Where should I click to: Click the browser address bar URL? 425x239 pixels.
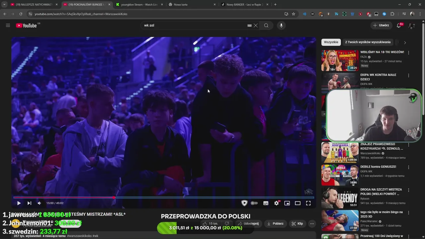coord(81,14)
